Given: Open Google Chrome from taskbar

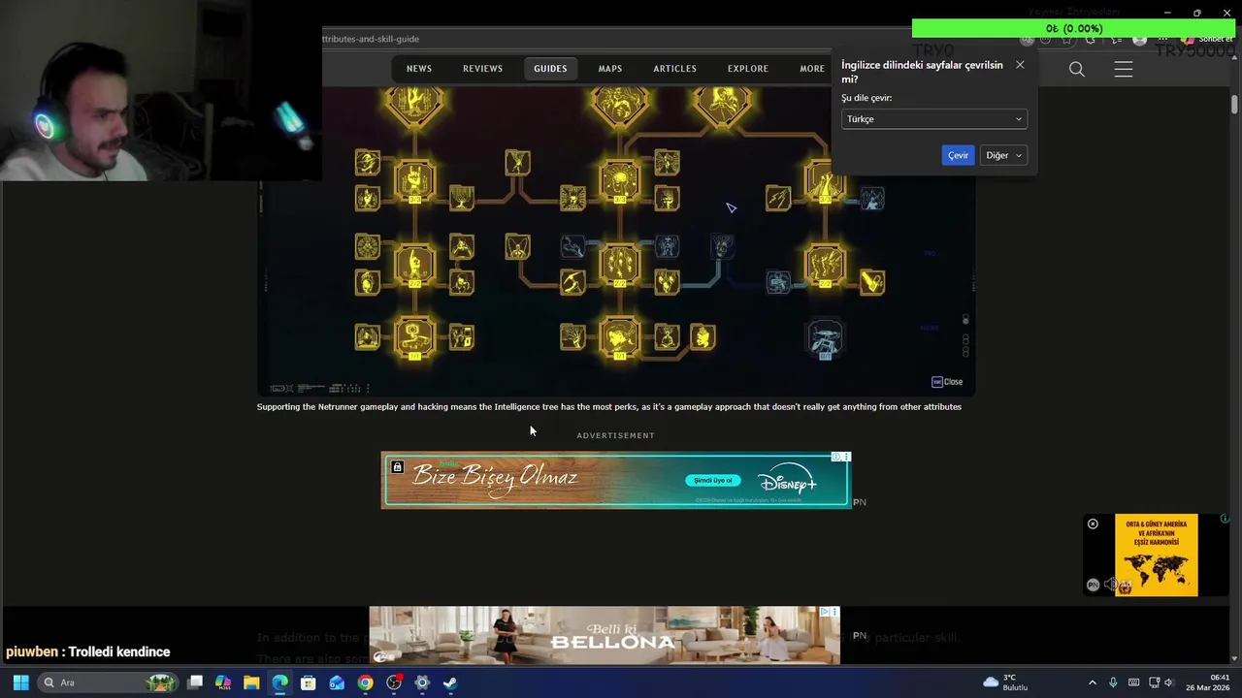Looking at the screenshot, I should pyautogui.click(x=365, y=682).
